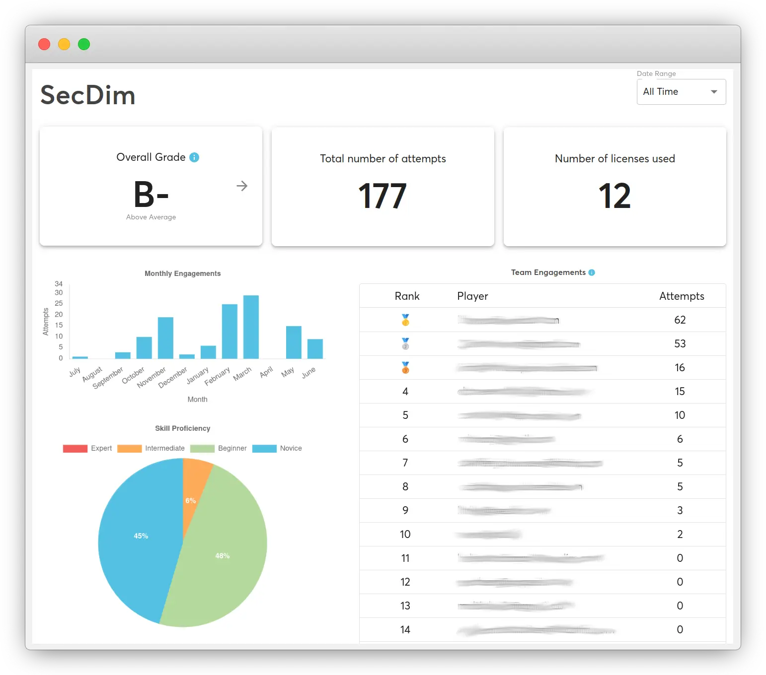Click the Date Range dropdown chevron
Image resolution: width=766 pixels, height=675 pixels.
pyautogui.click(x=714, y=91)
